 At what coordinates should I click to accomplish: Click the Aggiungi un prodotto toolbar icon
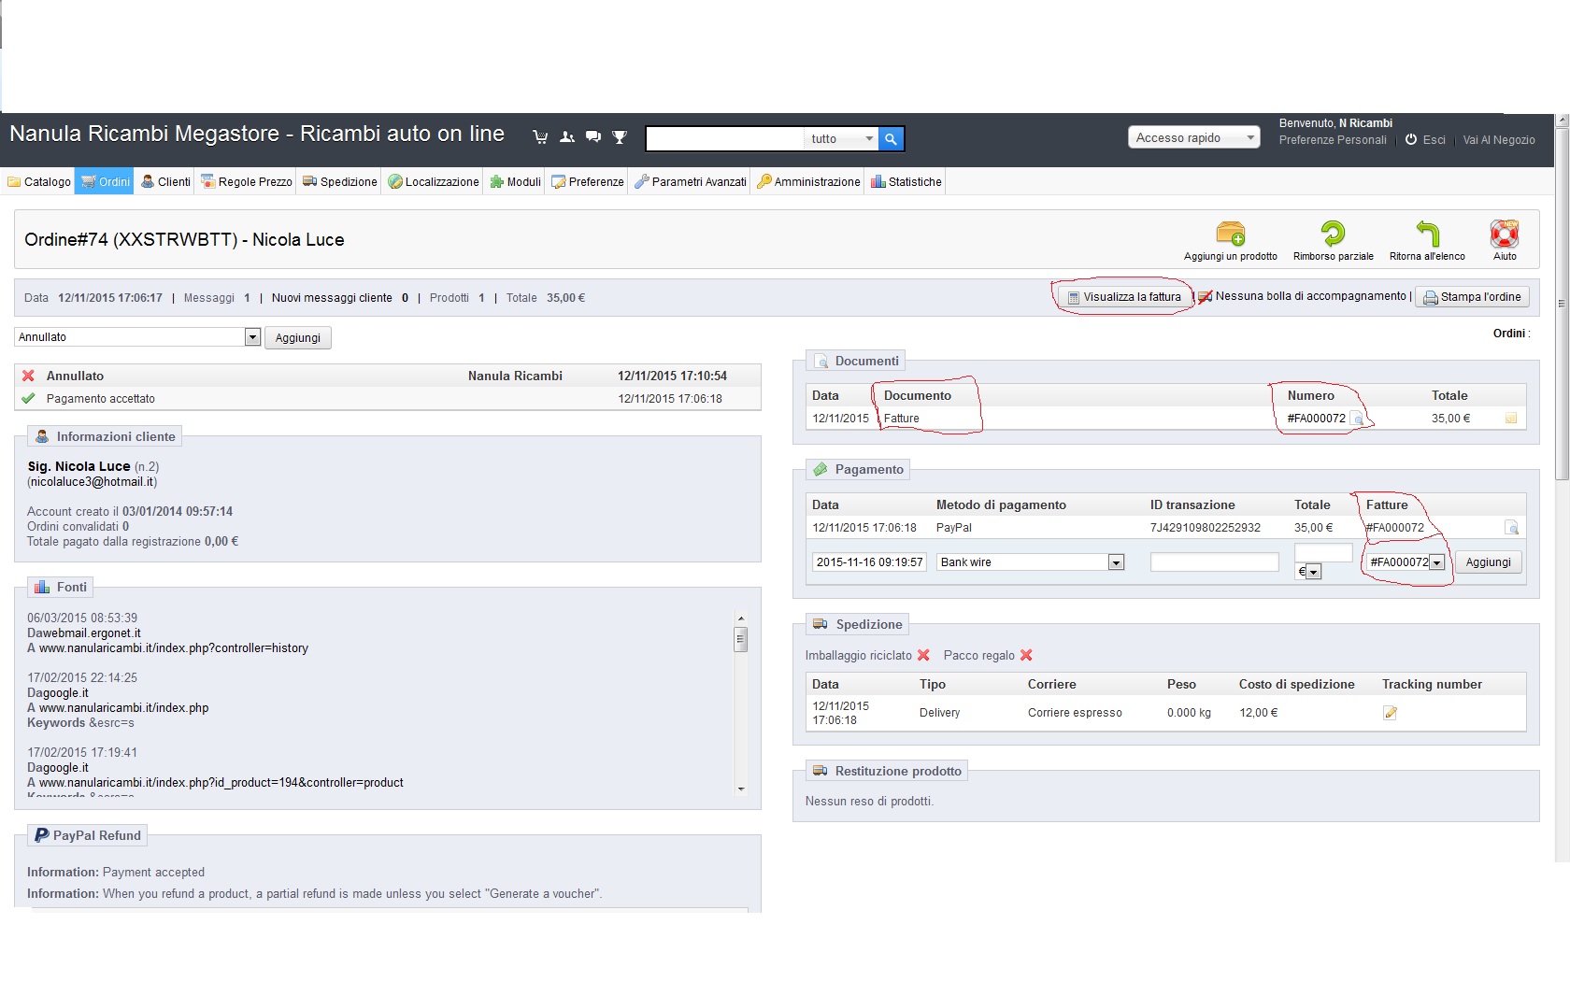[1231, 233]
